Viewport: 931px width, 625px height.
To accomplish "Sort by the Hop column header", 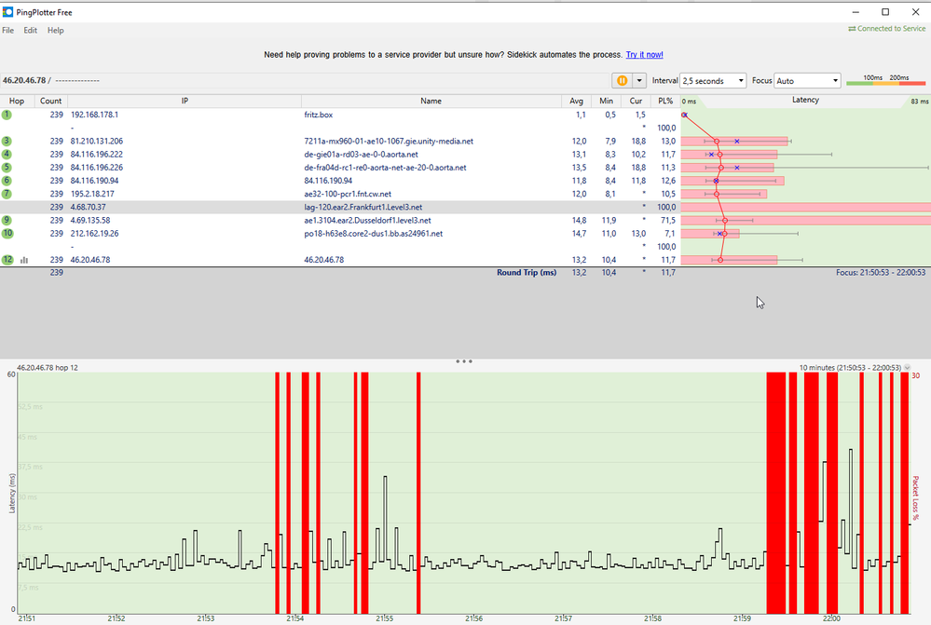I will [17, 101].
